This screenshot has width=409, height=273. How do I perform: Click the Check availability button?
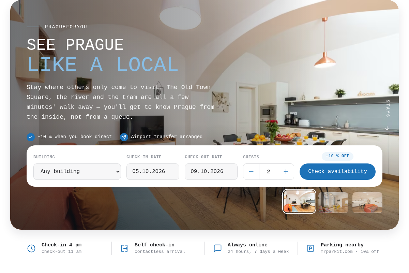(x=337, y=172)
